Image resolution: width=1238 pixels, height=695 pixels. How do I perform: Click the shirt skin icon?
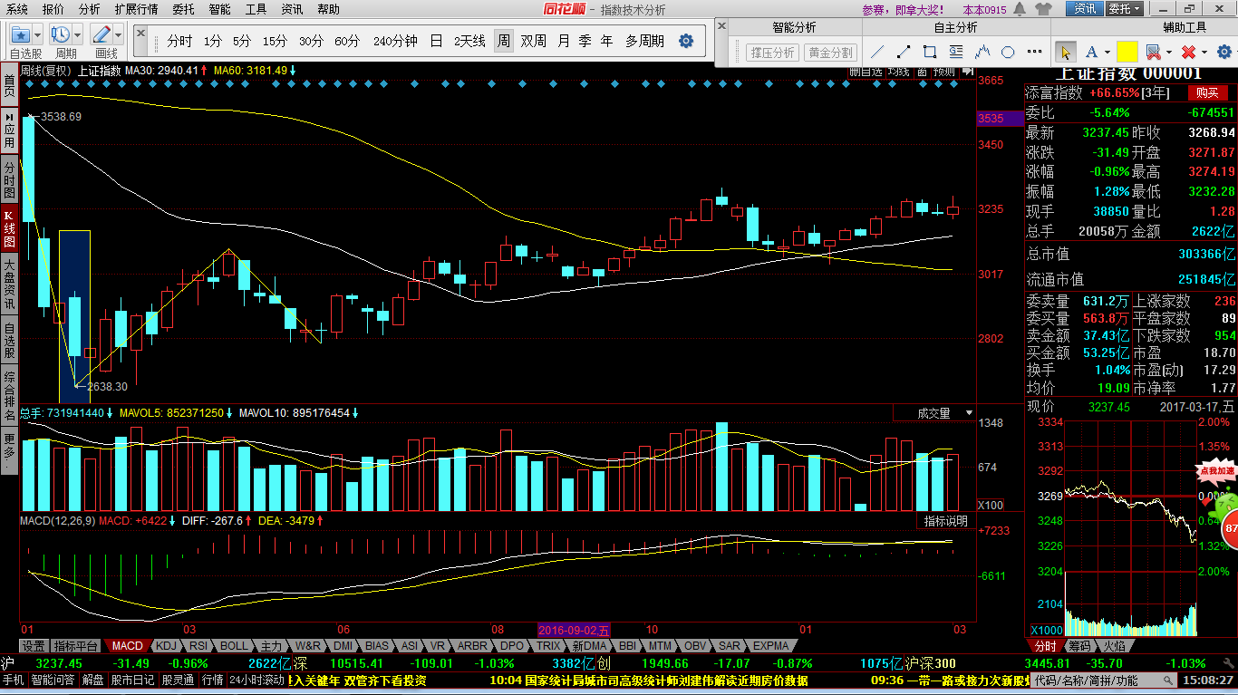1043,9
